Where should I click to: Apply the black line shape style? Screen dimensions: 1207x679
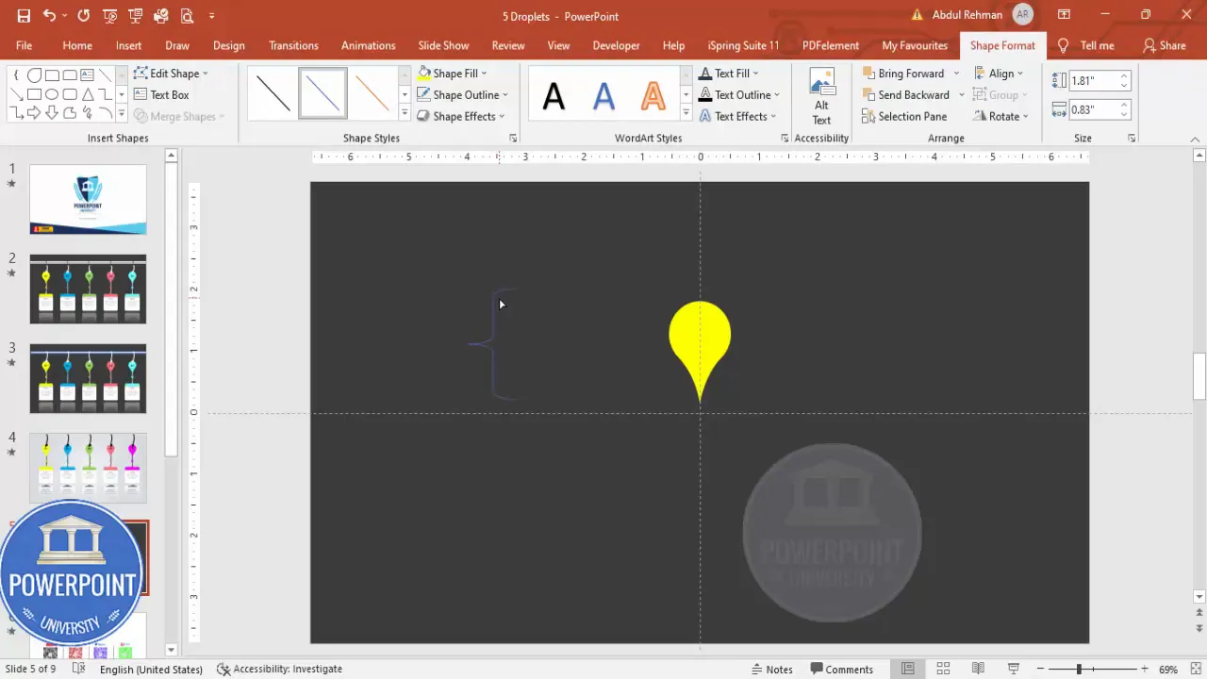tap(273, 94)
